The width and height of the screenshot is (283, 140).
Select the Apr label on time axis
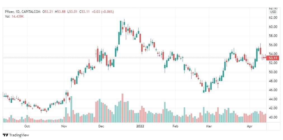pos(250,126)
